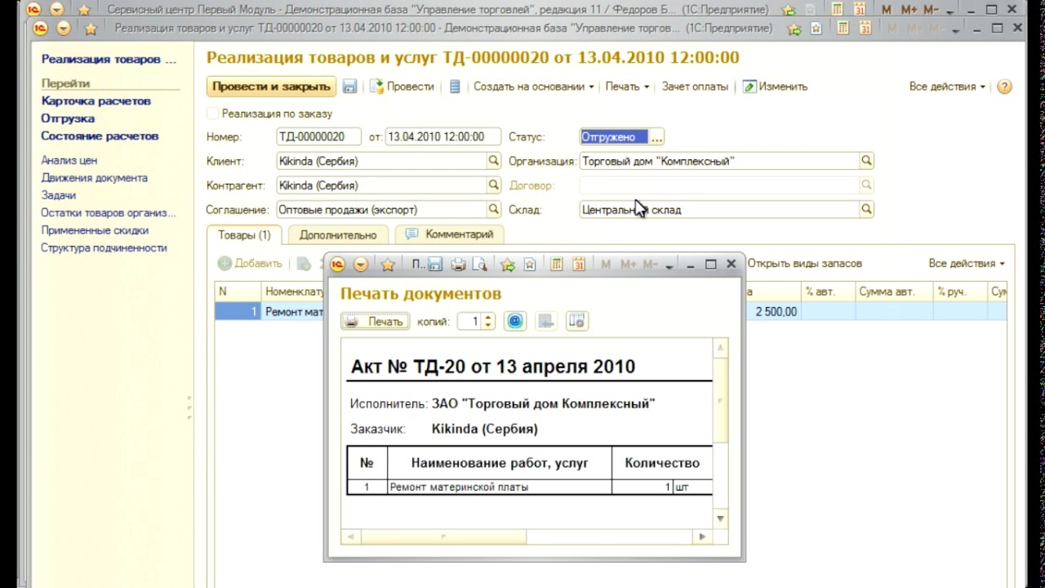Click the Провести и закрыть button

(x=271, y=87)
